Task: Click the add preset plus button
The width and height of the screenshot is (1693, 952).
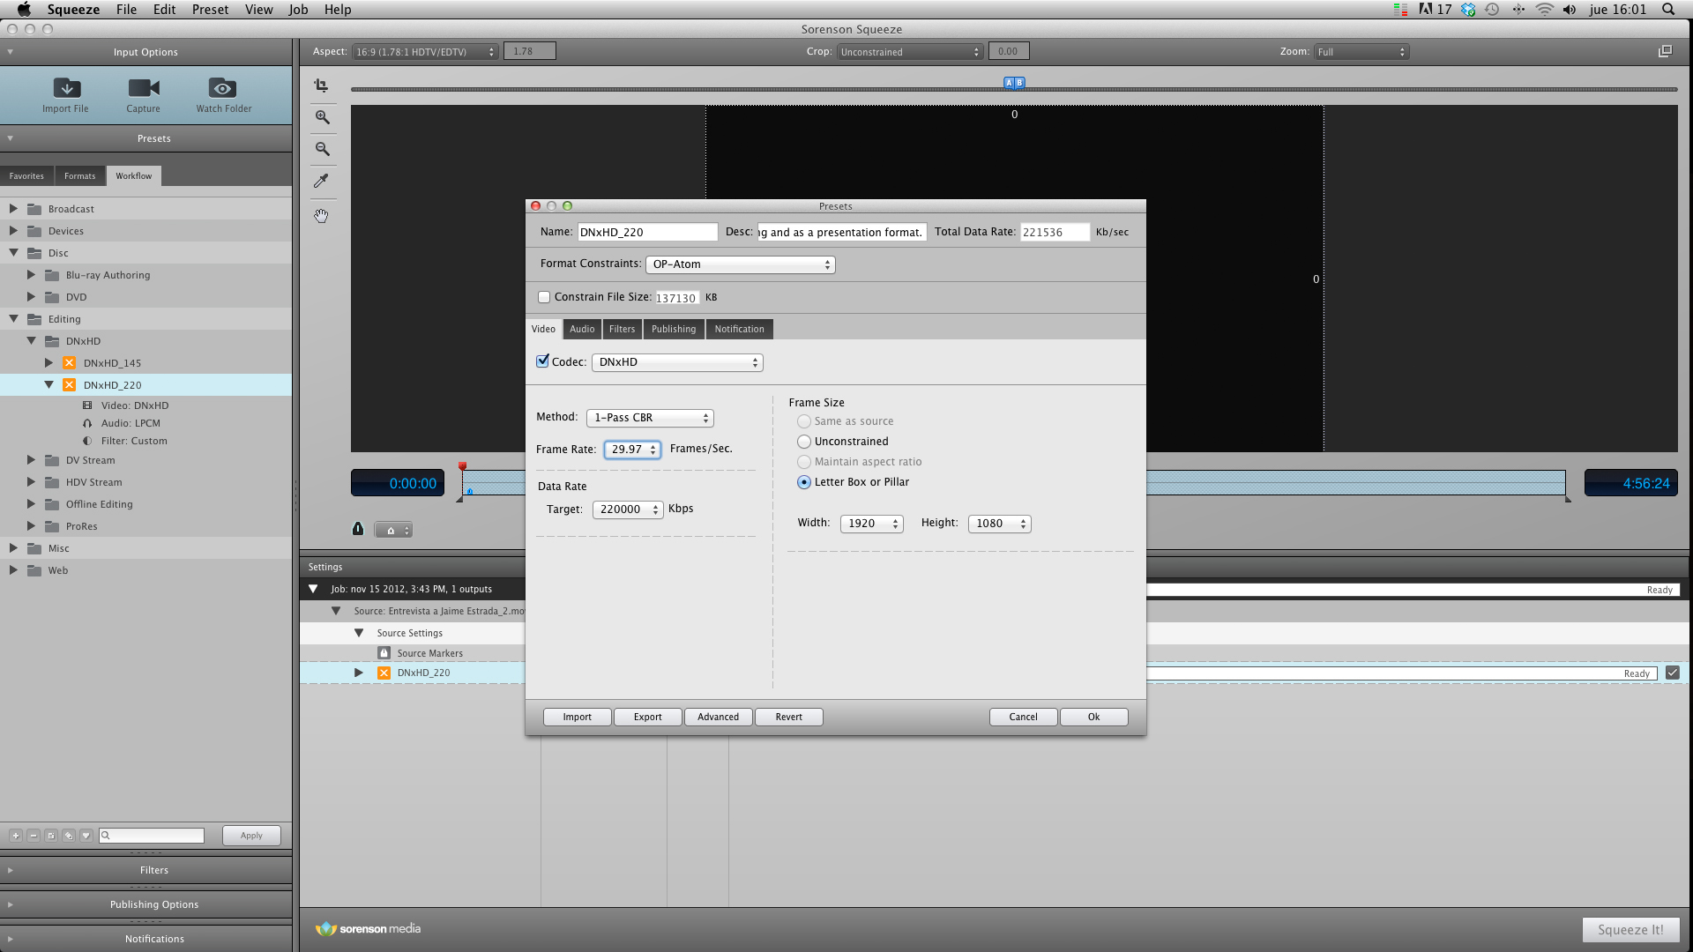Action: (x=16, y=836)
